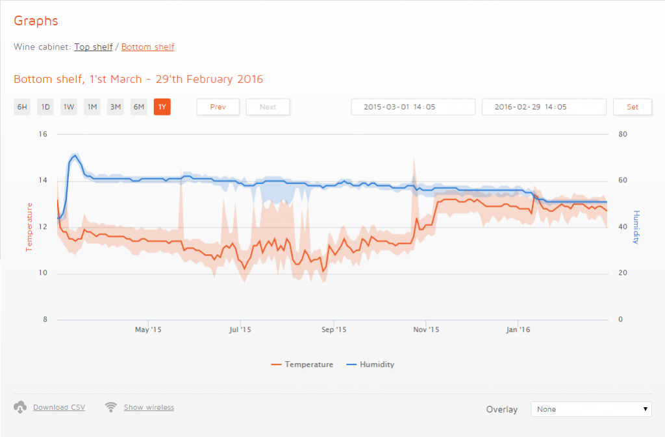Open the Download CSV link
Viewport: 665px width, 437px height.
[59, 407]
